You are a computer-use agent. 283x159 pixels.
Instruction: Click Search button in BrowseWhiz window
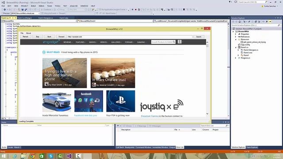click(199, 37)
